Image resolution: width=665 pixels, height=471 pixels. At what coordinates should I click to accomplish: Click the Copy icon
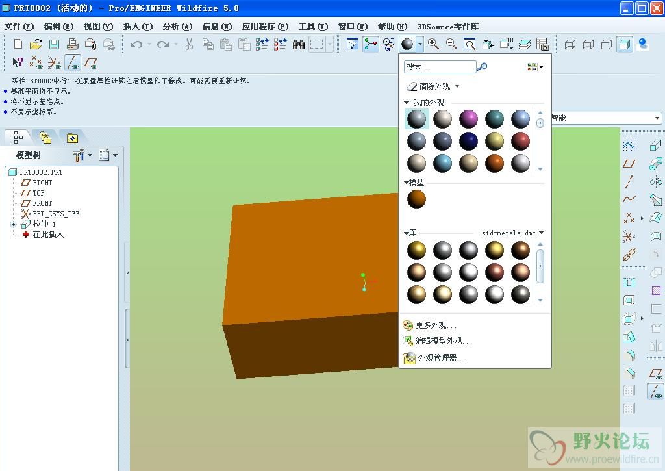point(208,44)
